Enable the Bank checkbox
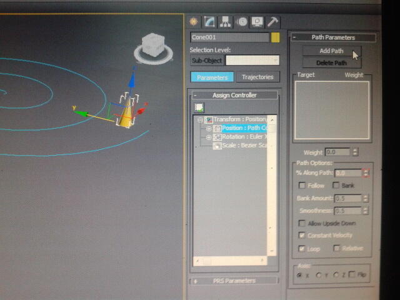The height and width of the screenshot is (300, 400). point(336,186)
